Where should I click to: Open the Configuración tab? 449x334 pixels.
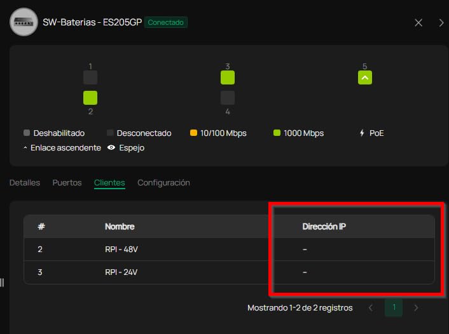pos(163,182)
